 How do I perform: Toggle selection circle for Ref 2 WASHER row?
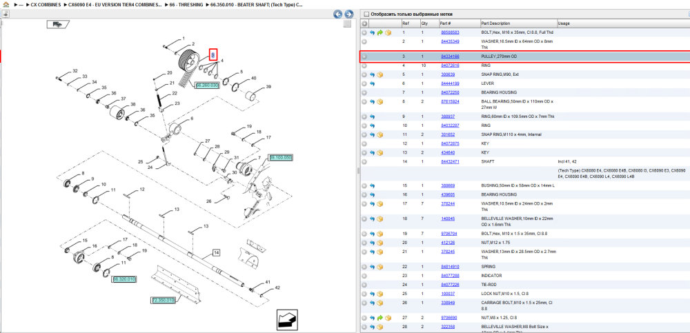364,41
